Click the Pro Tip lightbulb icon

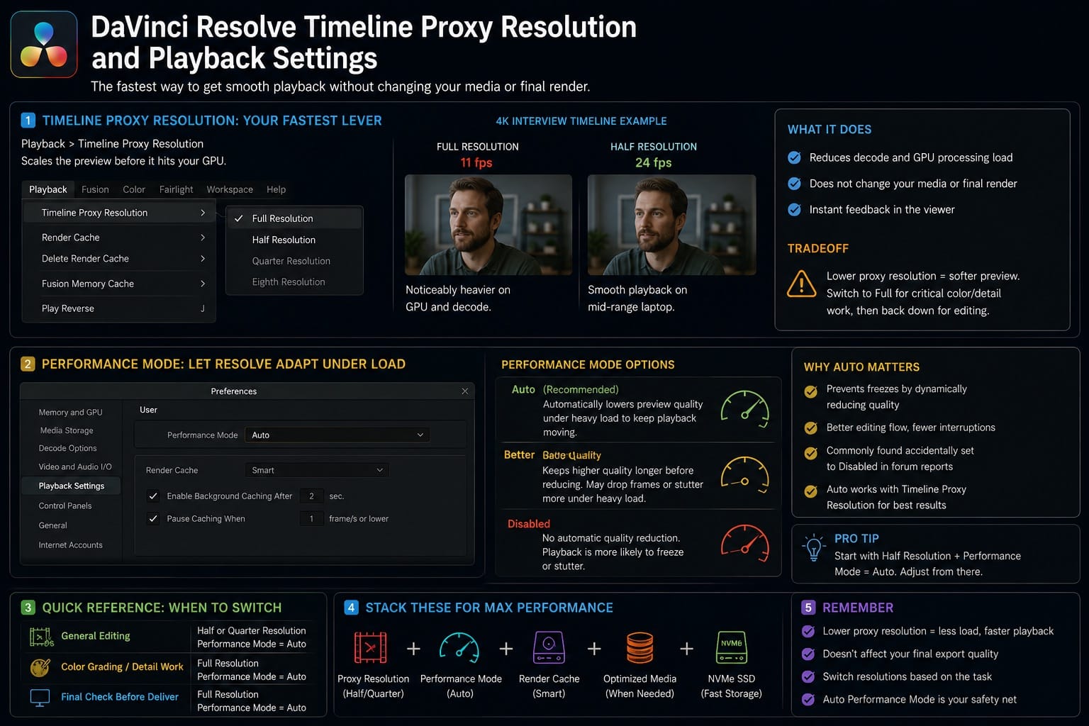tap(814, 547)
